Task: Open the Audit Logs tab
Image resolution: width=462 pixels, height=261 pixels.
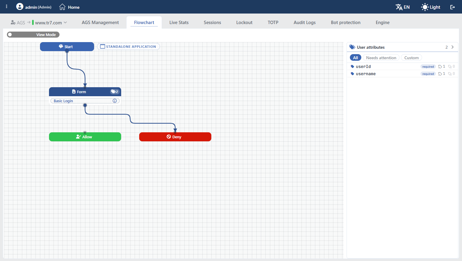Action: [304, 23]
